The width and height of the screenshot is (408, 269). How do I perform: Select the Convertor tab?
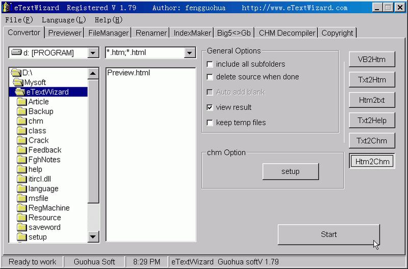pos(24,33)
